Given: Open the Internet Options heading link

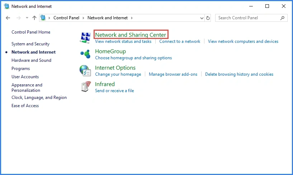Looking at the screenshot, I should tap(115, 68).
